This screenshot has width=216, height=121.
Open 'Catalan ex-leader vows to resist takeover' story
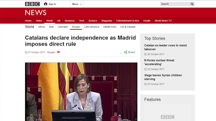coord(165,47)
